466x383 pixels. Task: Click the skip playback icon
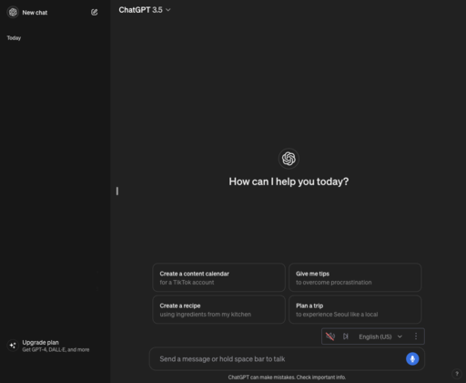346,336
